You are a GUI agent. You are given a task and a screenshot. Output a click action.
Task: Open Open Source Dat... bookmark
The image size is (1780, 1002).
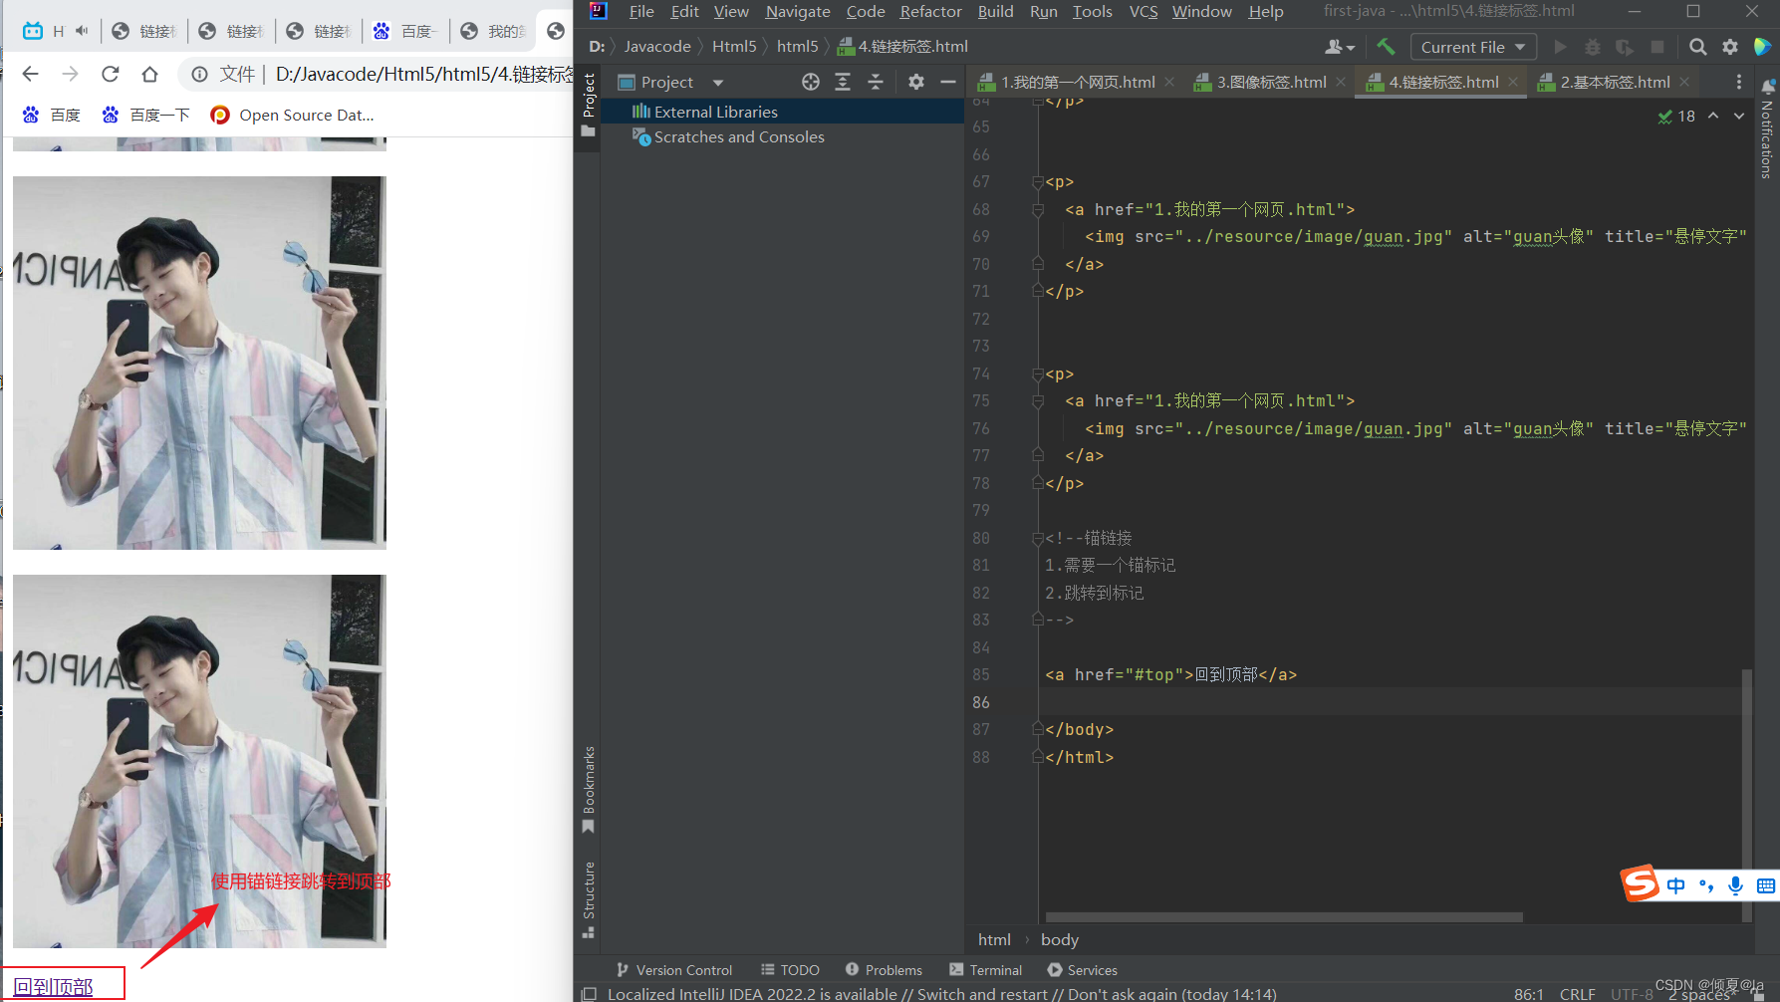292,115
